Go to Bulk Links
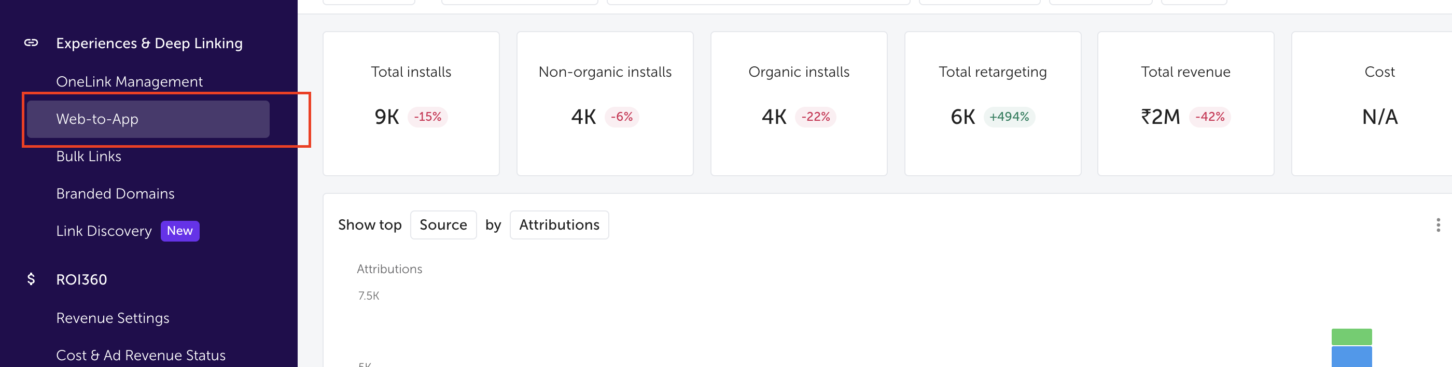 tap(89, 156)
